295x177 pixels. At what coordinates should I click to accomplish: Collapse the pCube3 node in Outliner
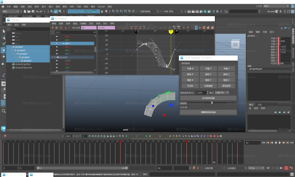15,54
